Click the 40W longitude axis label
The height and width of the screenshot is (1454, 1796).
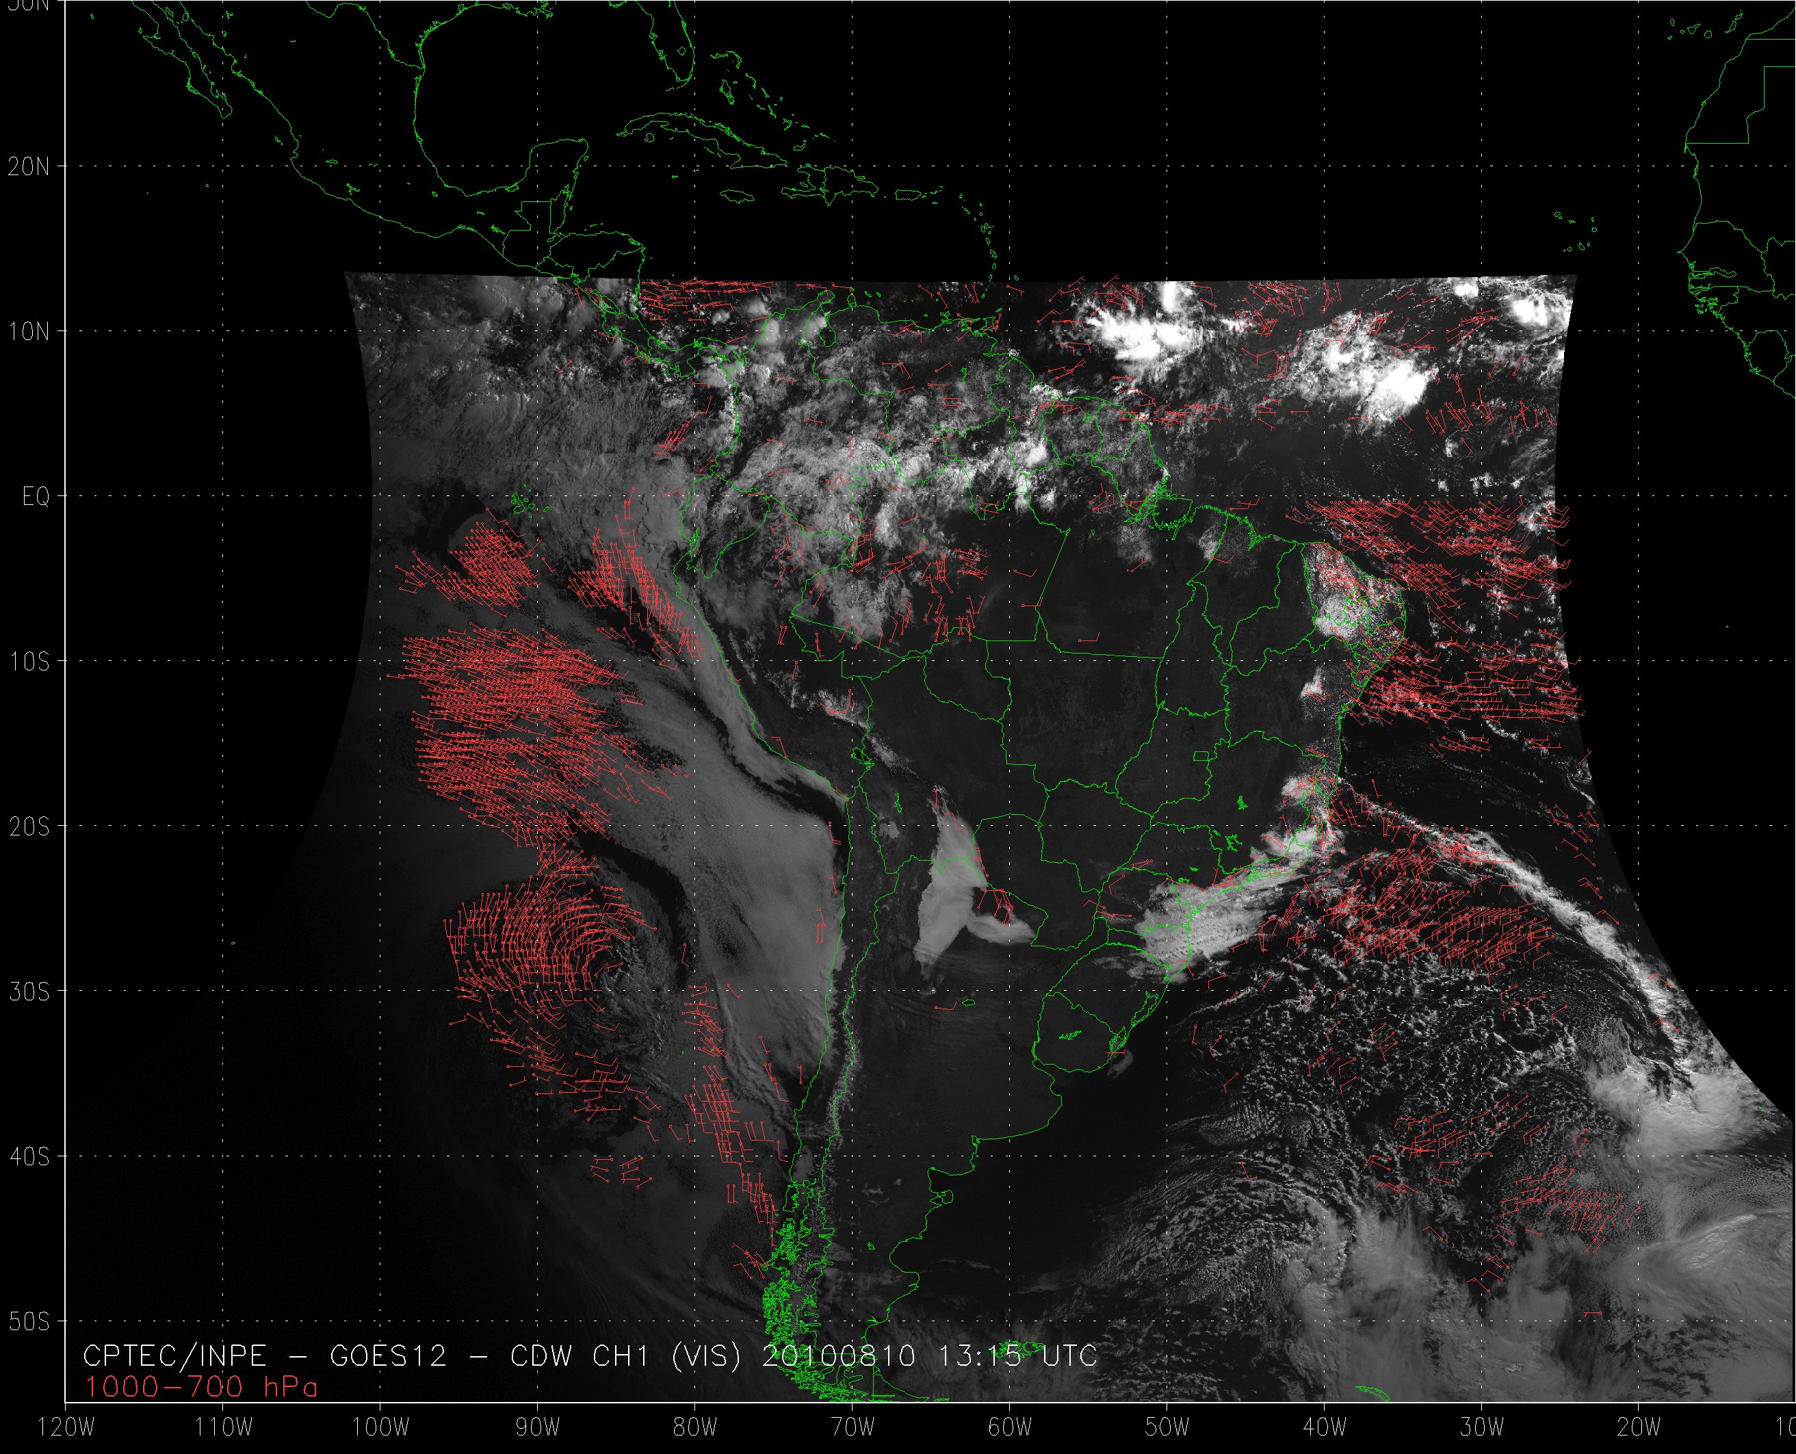pyautogui.click(x=1324, y=1427)
